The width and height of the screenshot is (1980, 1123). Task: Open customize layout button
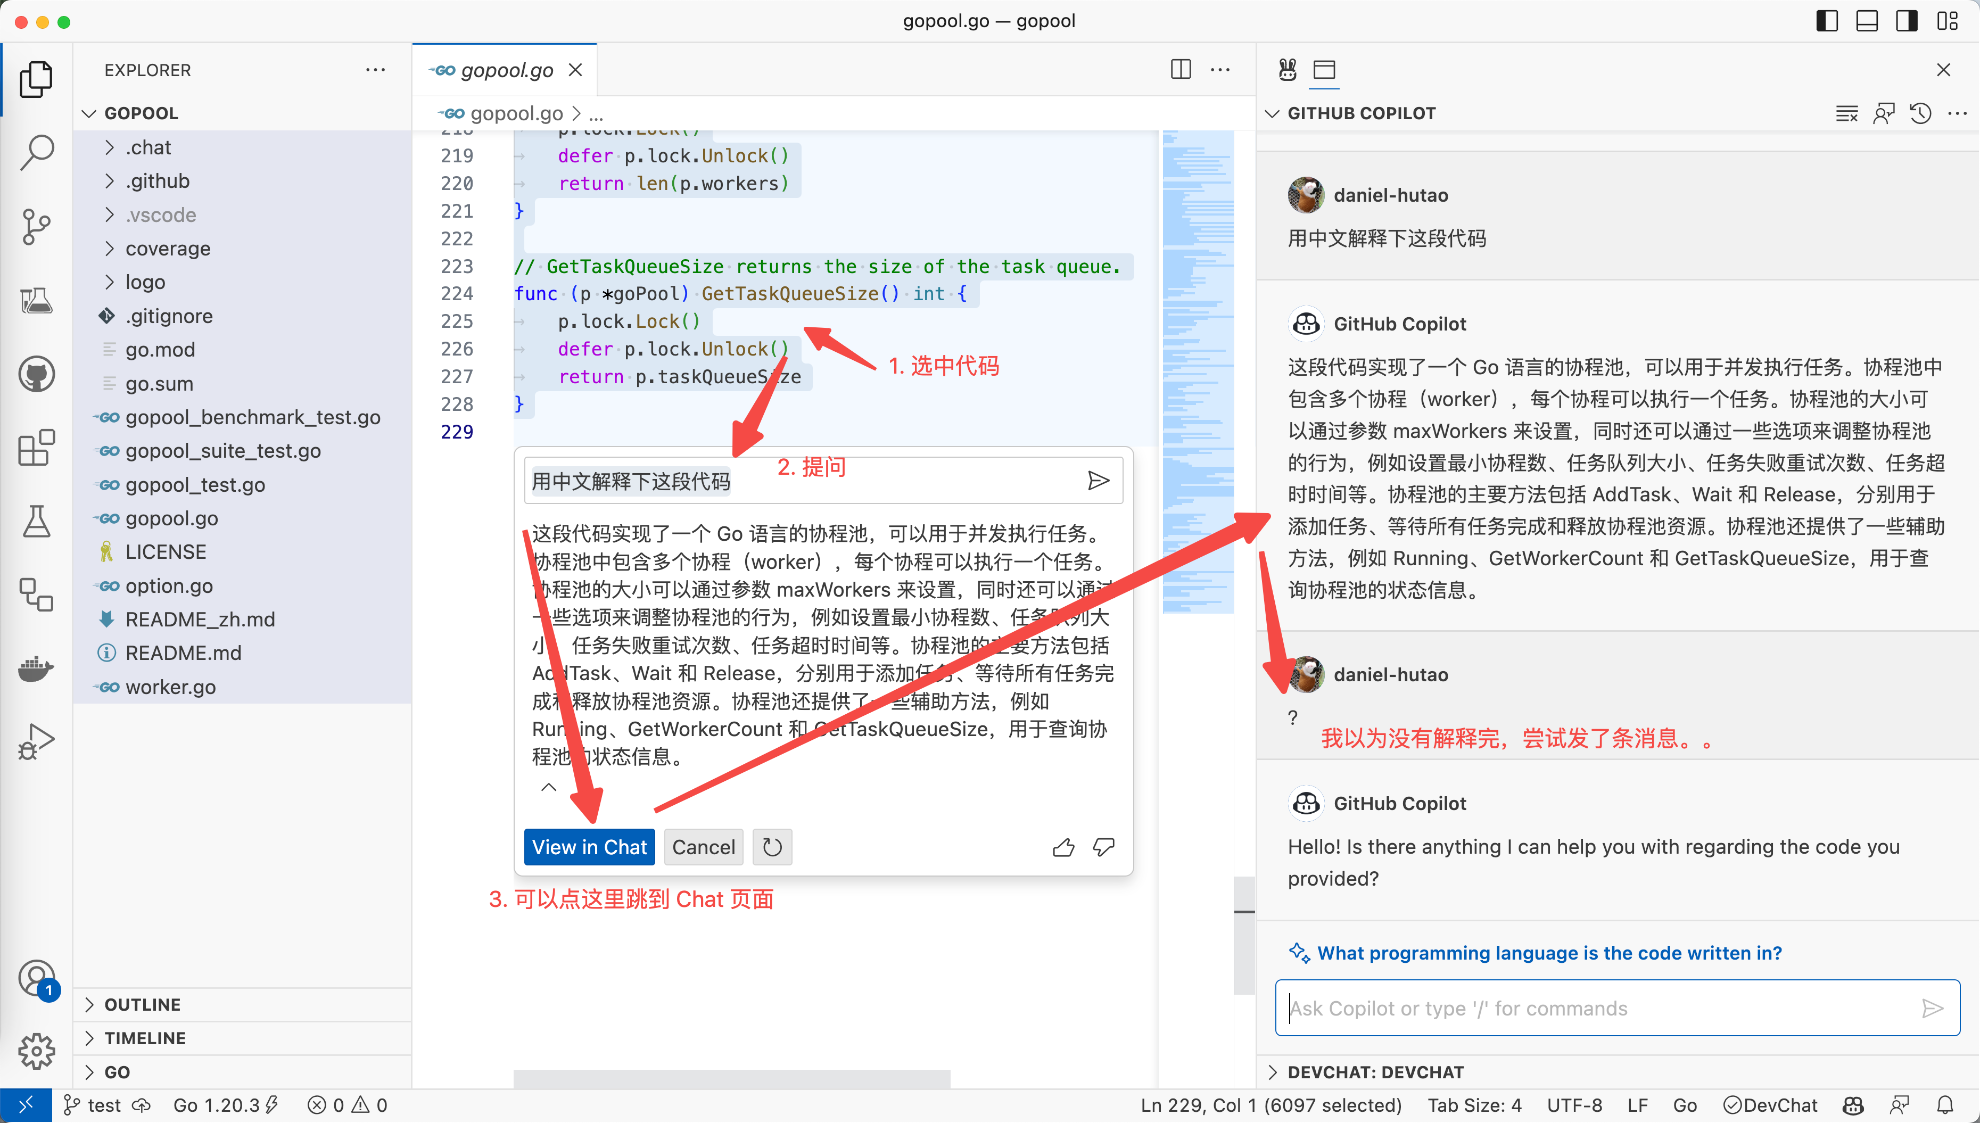tap(1948, 21)
